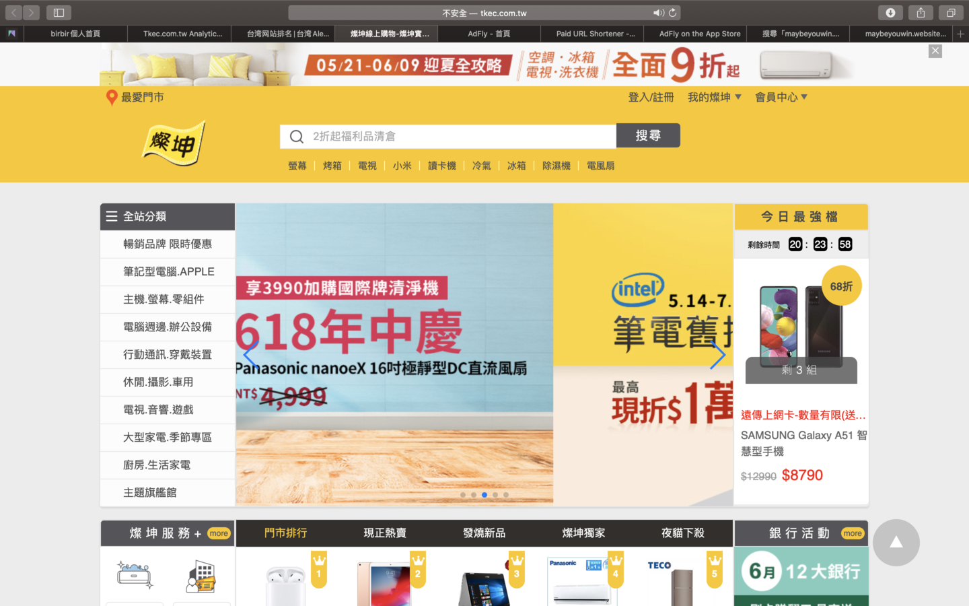Viewport: 969px width, 606px height.
Task: Show next carousel slide arrow
Action: [718, 355]
